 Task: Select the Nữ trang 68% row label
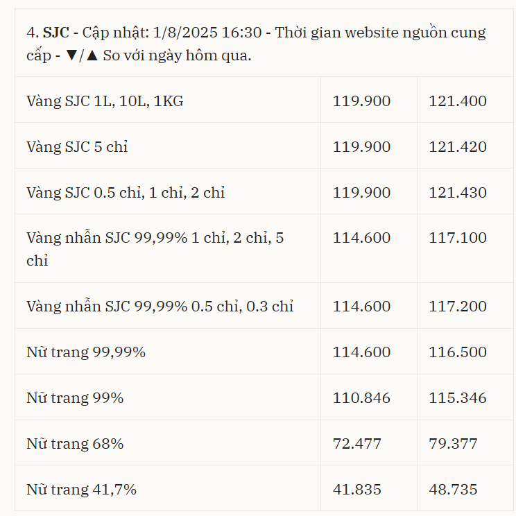click(75, 443)
